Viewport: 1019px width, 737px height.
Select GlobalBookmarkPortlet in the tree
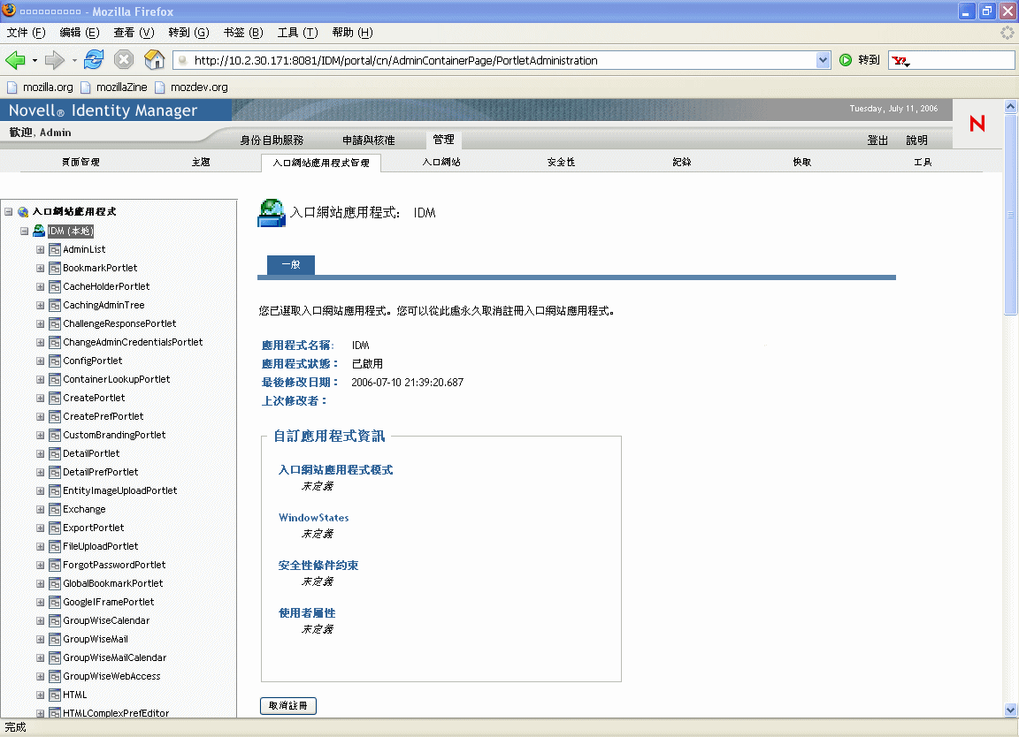point(112,584)
